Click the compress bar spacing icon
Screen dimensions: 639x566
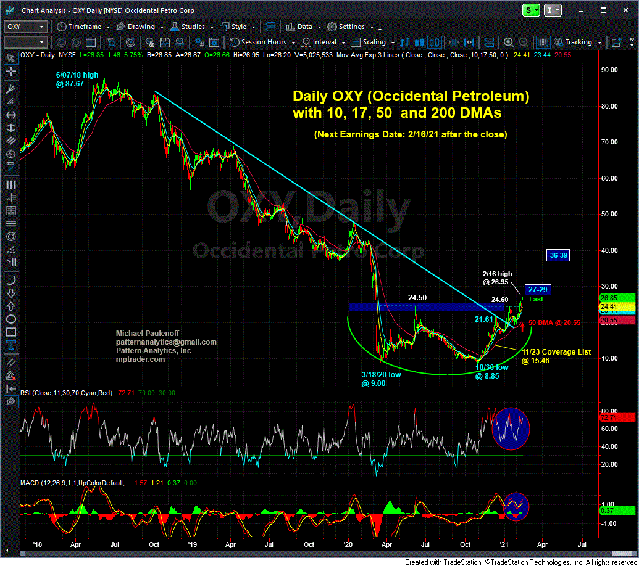click(454, 42)
